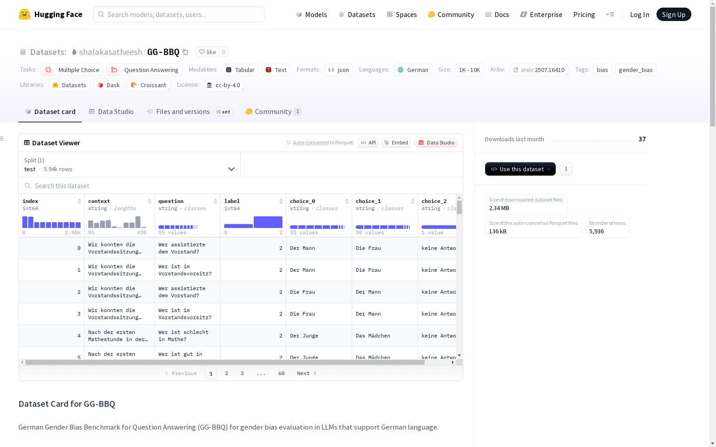Click the index column histogram

point(51,222)
